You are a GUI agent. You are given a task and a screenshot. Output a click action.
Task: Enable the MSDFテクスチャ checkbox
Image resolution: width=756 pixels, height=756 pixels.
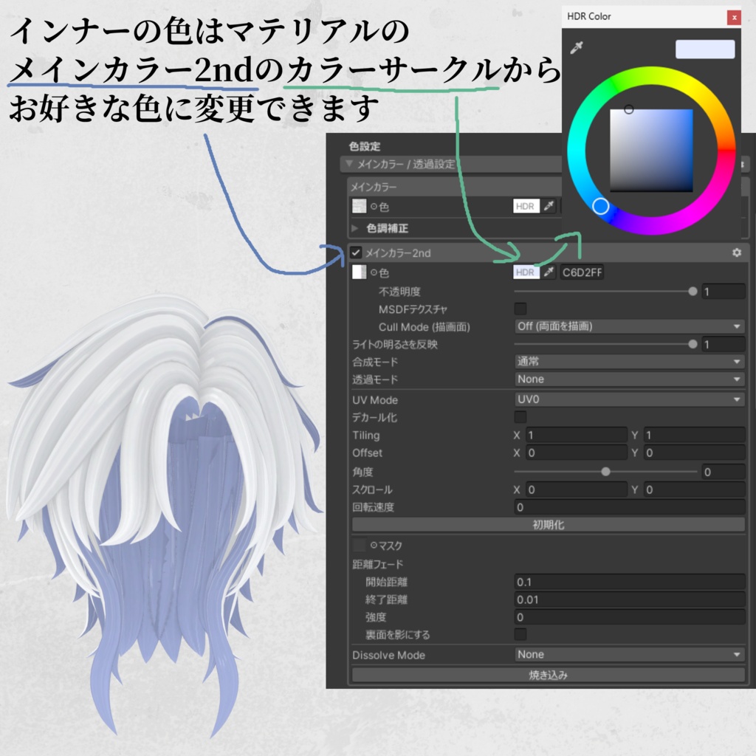click(x=520, y=309)
